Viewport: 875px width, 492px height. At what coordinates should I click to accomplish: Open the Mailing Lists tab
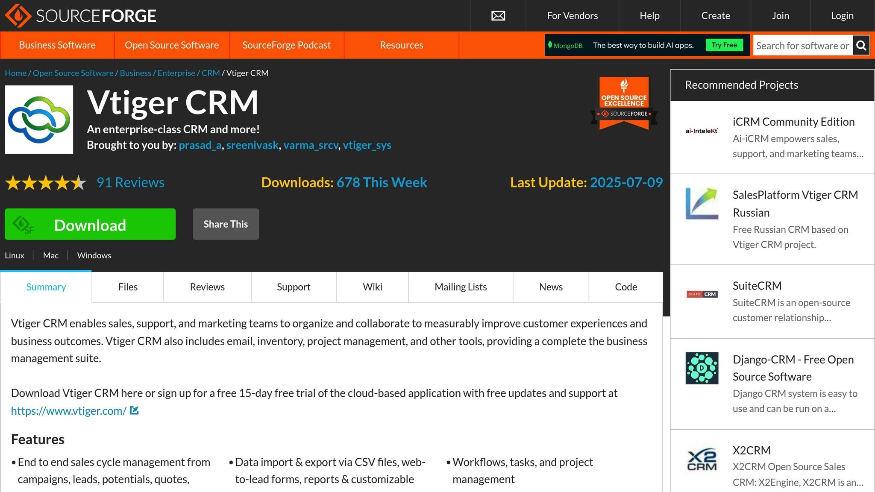pyautogui.click(x=460, y=287)
